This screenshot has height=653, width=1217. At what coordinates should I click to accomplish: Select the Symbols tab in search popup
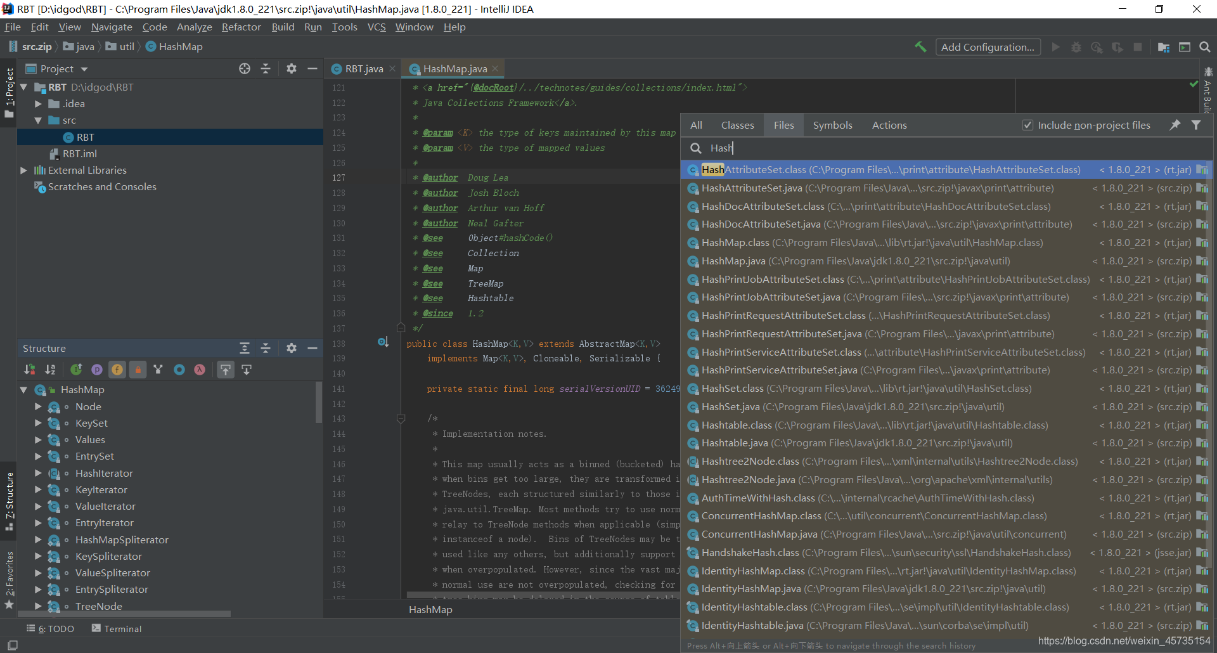pos(832,125)
